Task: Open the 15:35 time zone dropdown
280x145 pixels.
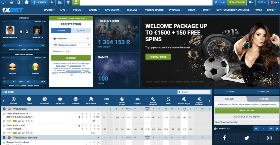Action: 262,2
